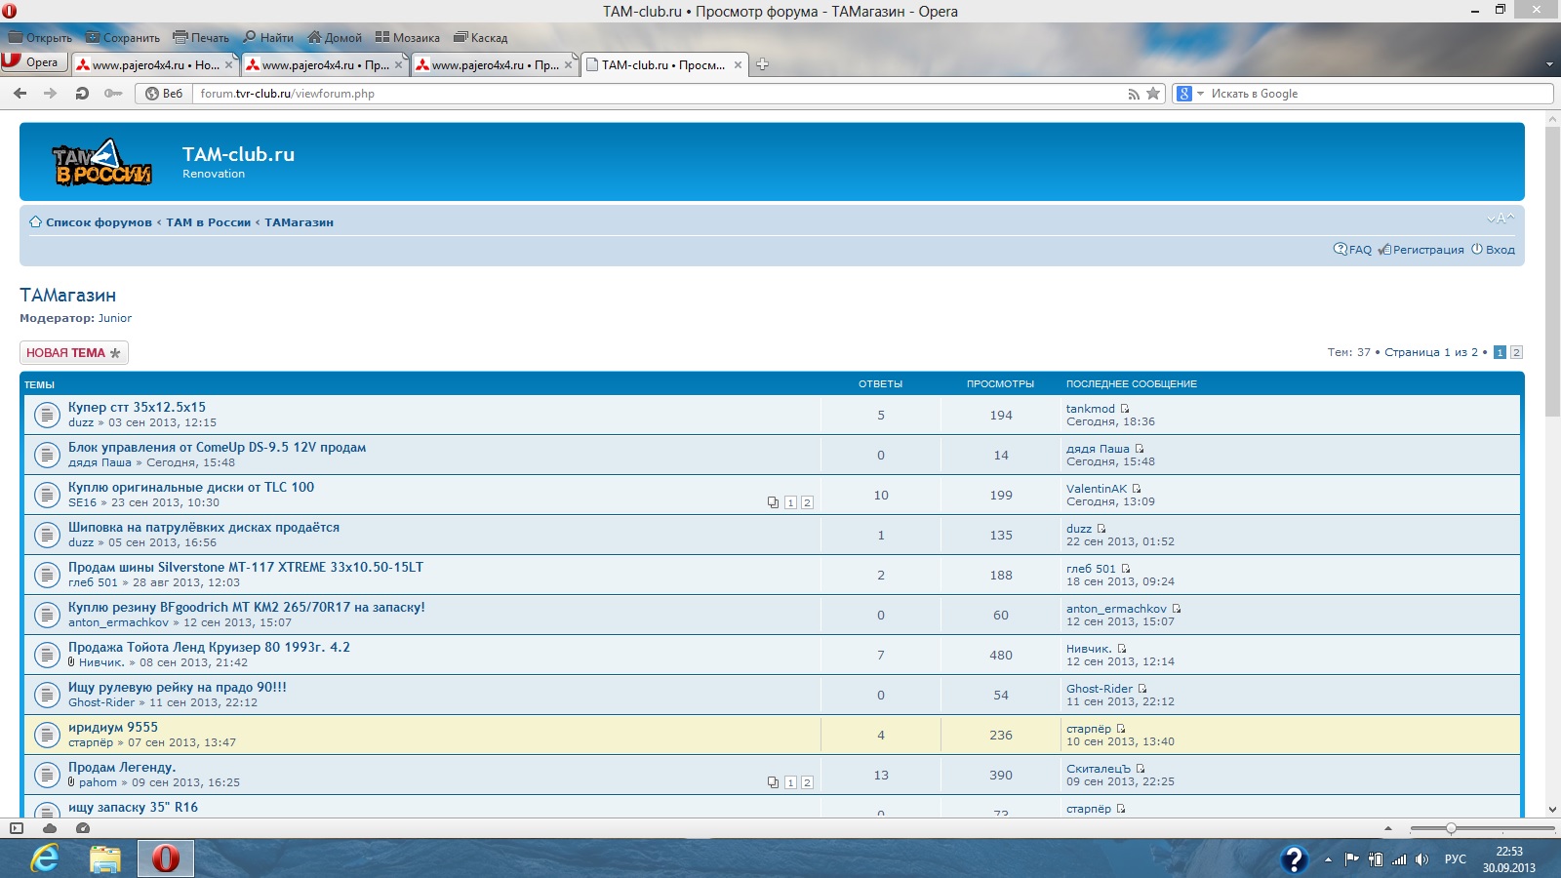The image size is (1561, 878).
Task: Click the forum URL address field
Action: (x=654, y=94)
